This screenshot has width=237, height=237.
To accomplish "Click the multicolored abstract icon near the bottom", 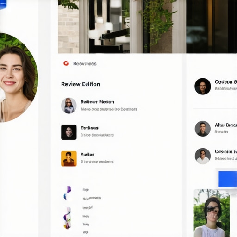I will click(x=68, y=218).
